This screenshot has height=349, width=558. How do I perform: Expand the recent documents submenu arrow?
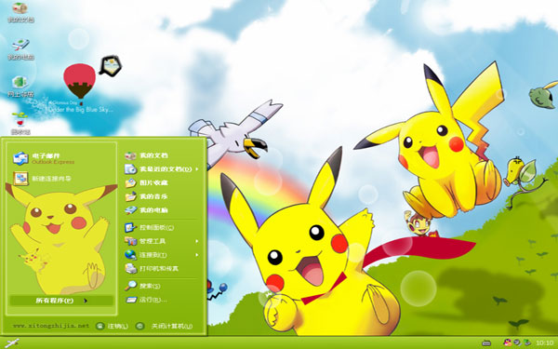(197, 169)
